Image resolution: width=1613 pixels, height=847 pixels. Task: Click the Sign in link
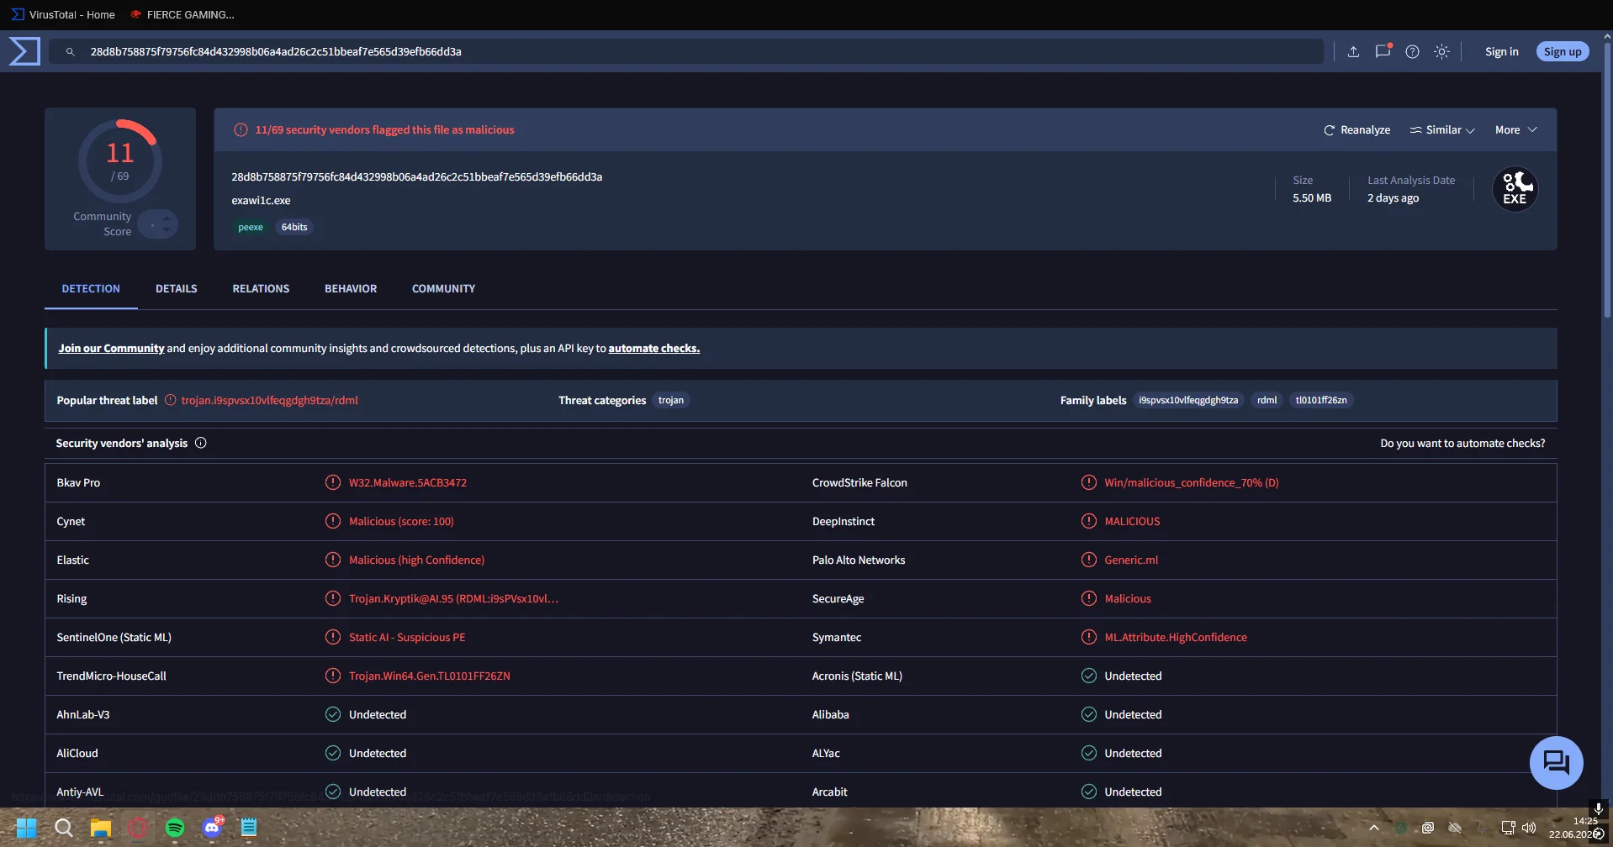point(1502,52)
